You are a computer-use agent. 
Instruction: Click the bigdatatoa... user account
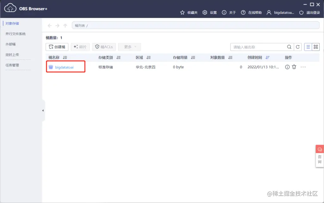click(280, 12)
